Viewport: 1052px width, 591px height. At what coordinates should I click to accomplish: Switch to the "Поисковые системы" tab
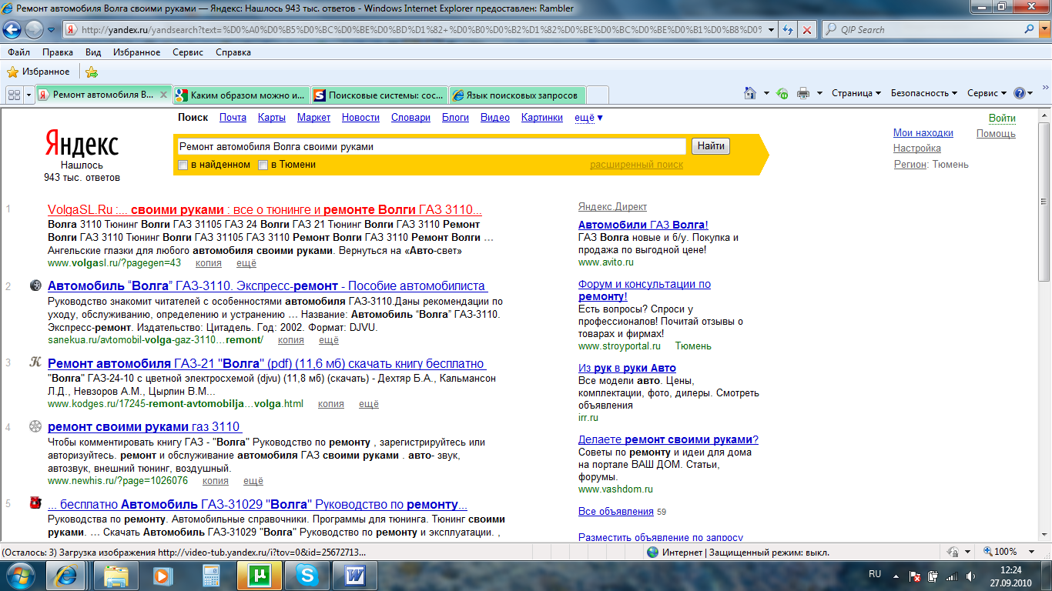380,95
